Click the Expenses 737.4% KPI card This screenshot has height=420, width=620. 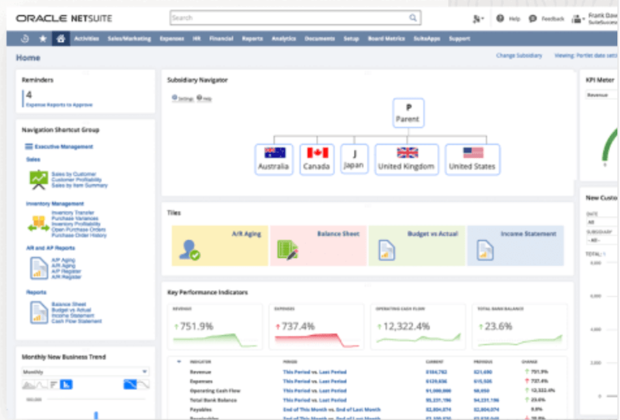[317, 326]
